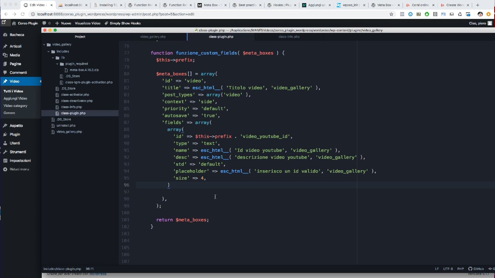Open class-deactivator.php in project tree
Screen dimensions: 495x278
(77, 101)
